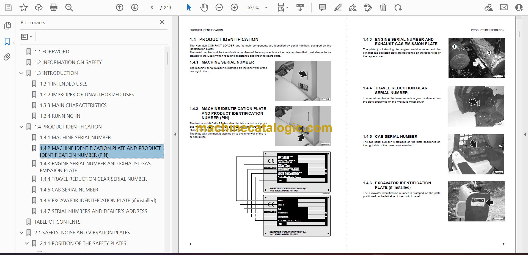Go to next page arrow
This screenshot has height=255, width=528.
[135, 7]
